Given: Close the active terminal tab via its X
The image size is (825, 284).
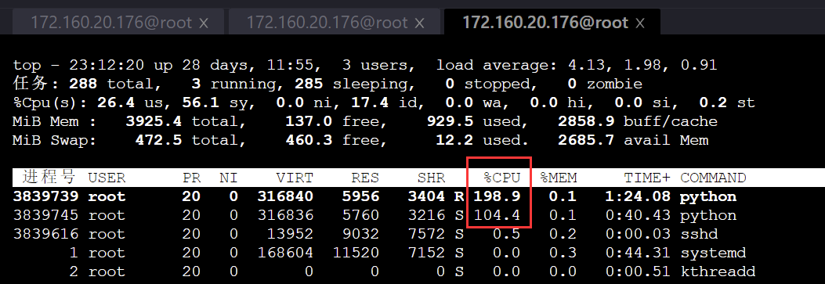Looking at the screenshot, I should click(x=640, y=23).
